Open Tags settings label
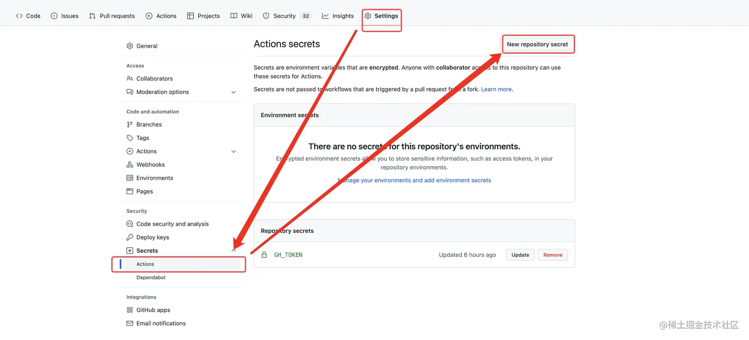The width and height of the screenshot is (749, 340). [x=143, y=138]
